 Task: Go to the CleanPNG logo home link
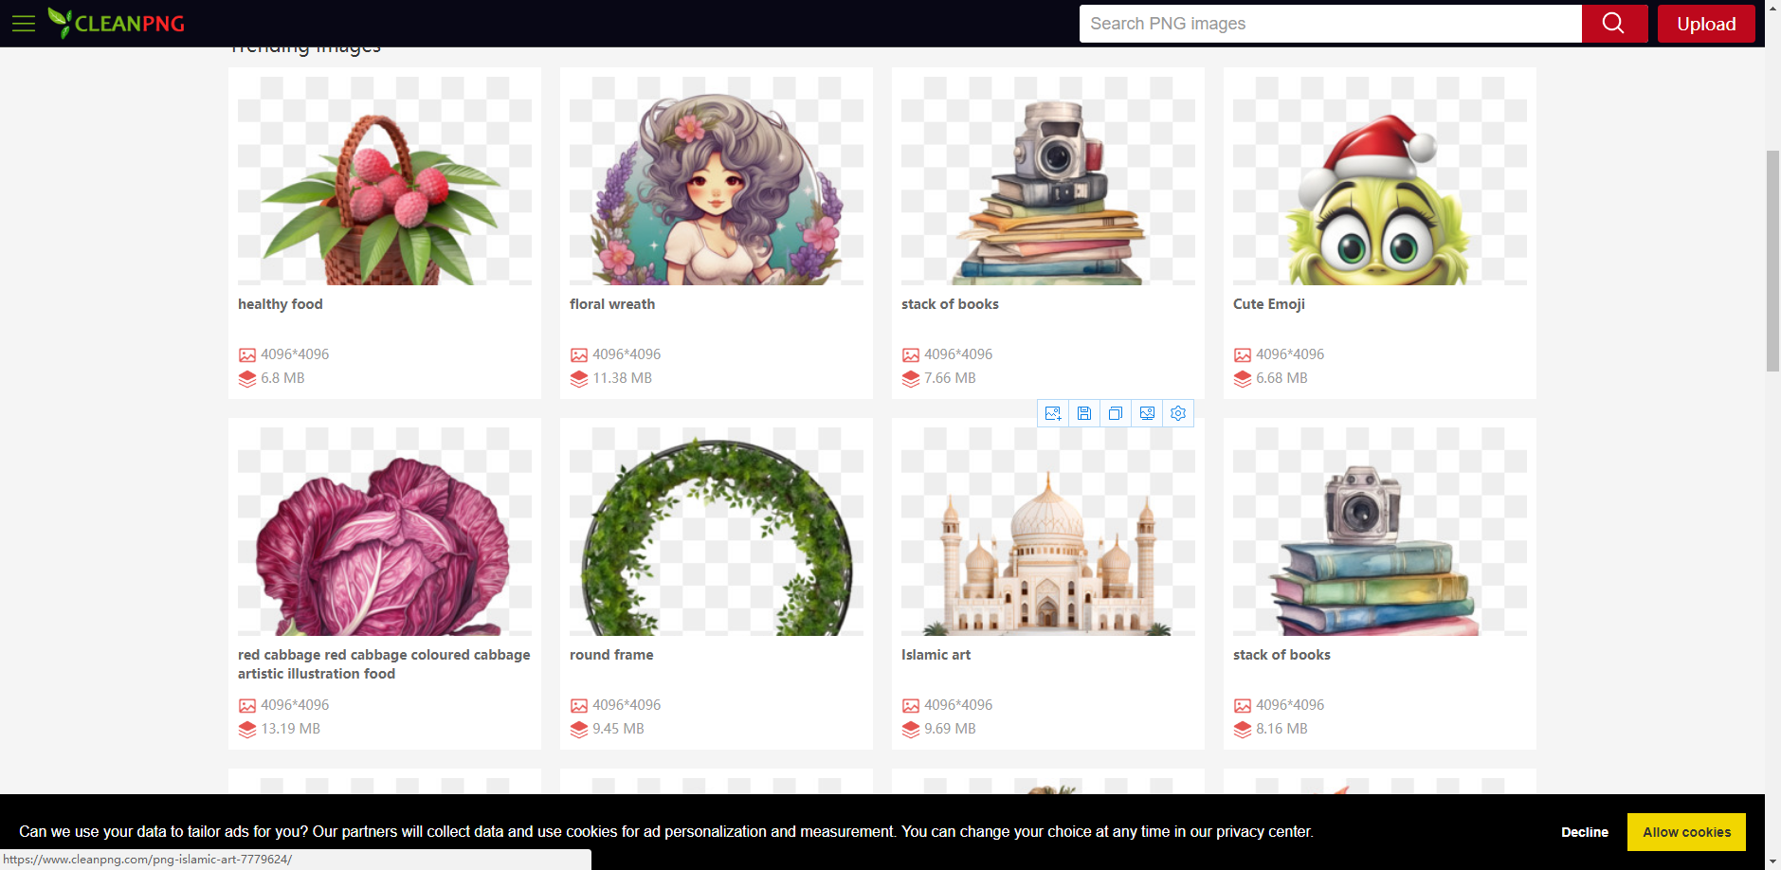coord(117,23)
